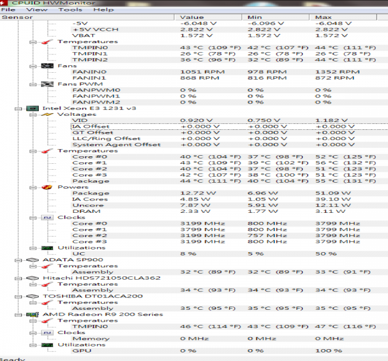The image size is (388, 361).
Task: Select the IA Cores power row
Action: click(229, 199)
